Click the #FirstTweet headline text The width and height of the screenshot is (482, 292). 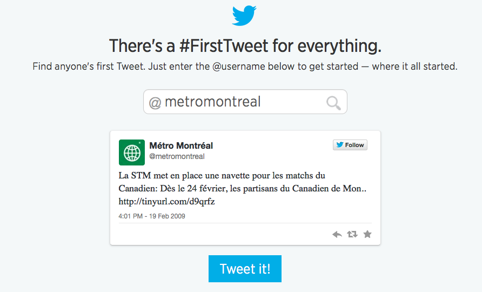(x=224, y=46)
